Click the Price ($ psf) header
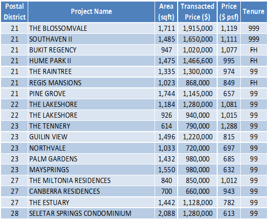This screenshot has width=268, height=220. (229, 12)
